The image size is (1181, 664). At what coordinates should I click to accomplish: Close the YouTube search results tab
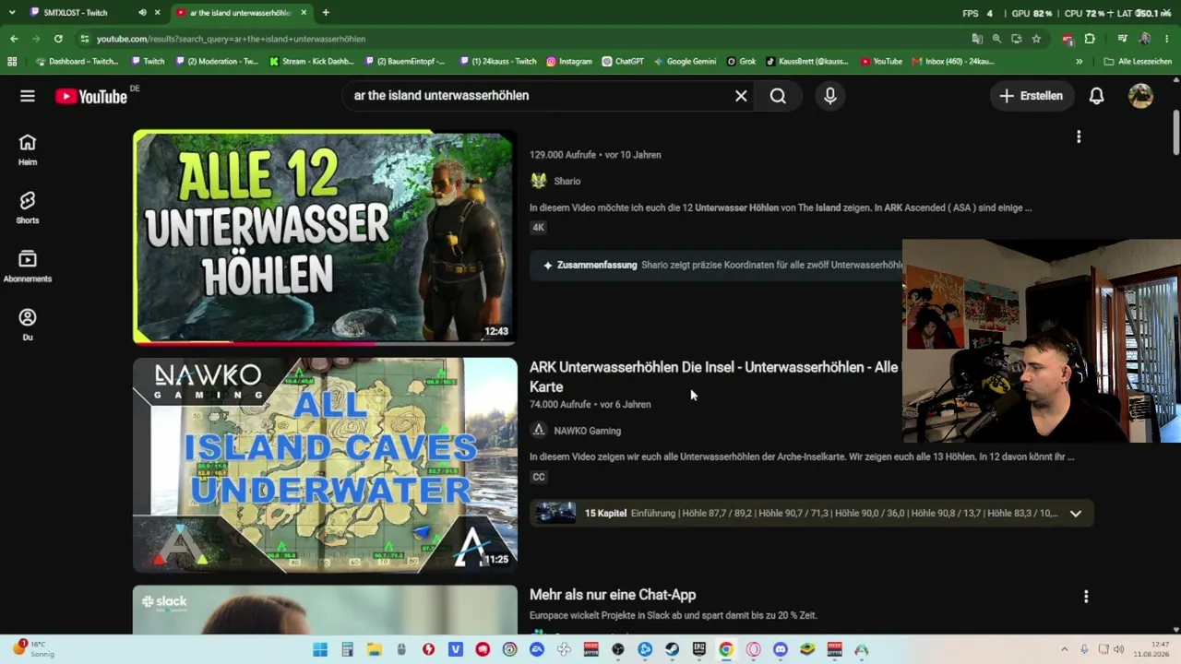coord(304,13)
